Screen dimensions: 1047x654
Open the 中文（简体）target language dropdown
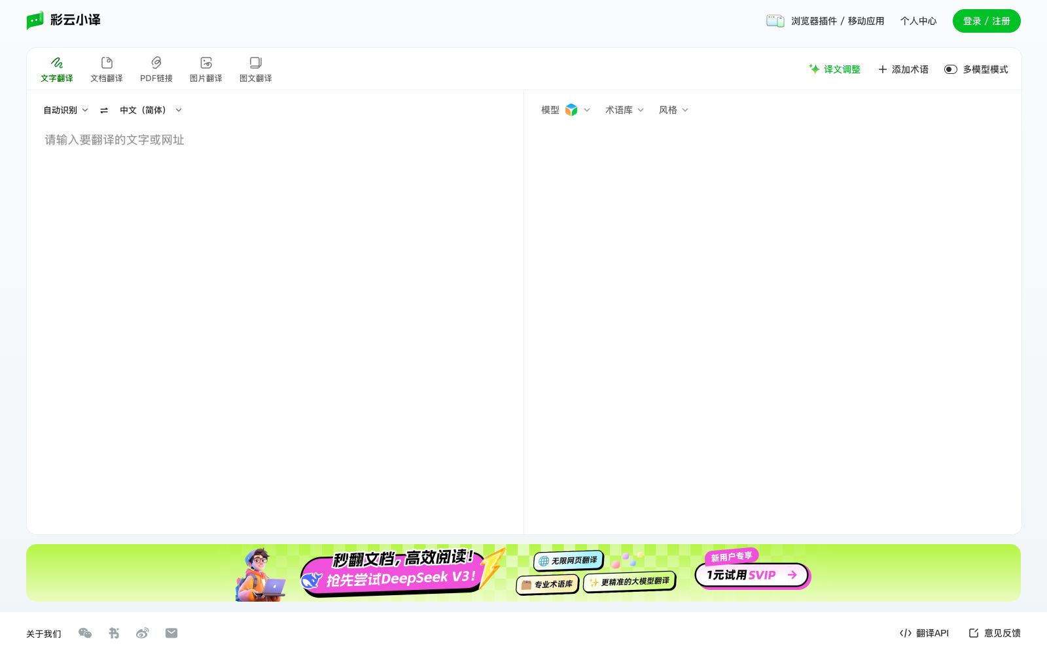[151, 111]
